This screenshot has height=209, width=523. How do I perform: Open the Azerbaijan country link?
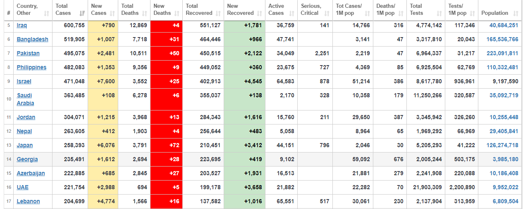(31, 173)
